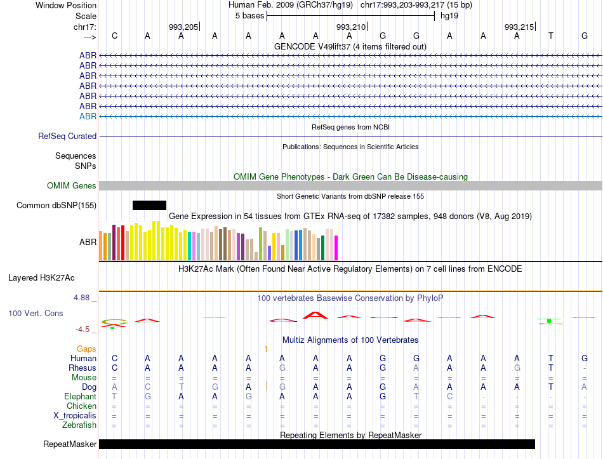Click 'Repeating Elements by RepeatMasker' title
603x459 pixels.
[x=351, y=435]
